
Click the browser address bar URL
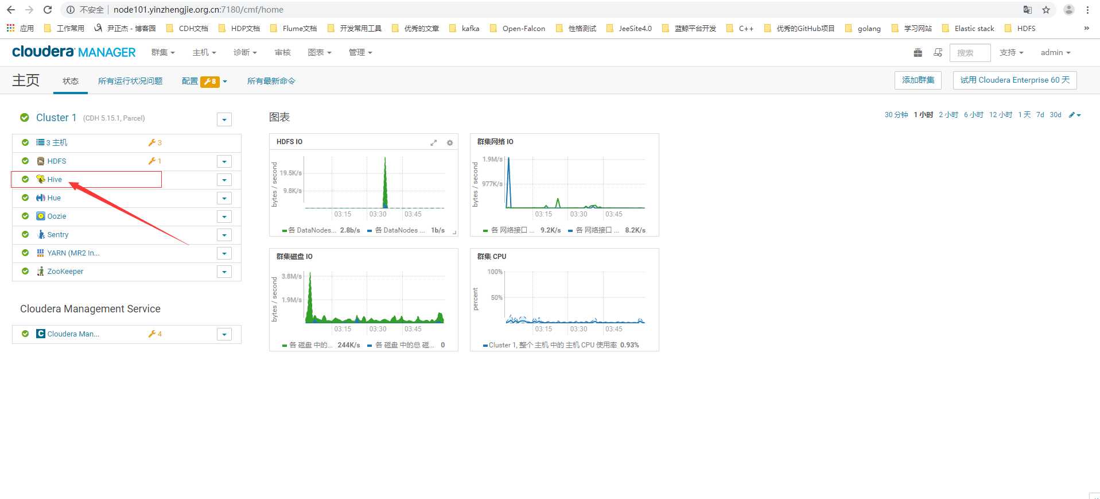tap(199, 10)
